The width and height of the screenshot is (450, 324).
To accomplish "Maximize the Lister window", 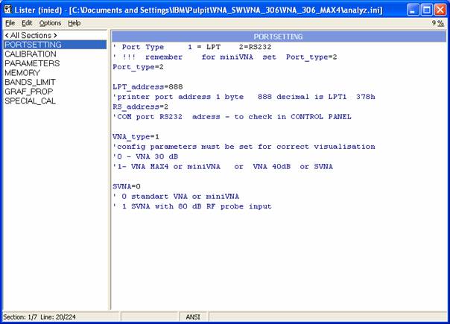I will coord(427,10).
